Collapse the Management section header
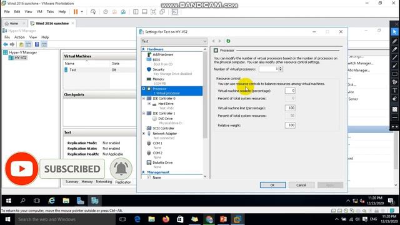The width and height of the screenshot is (400, 225). point(143,172)
